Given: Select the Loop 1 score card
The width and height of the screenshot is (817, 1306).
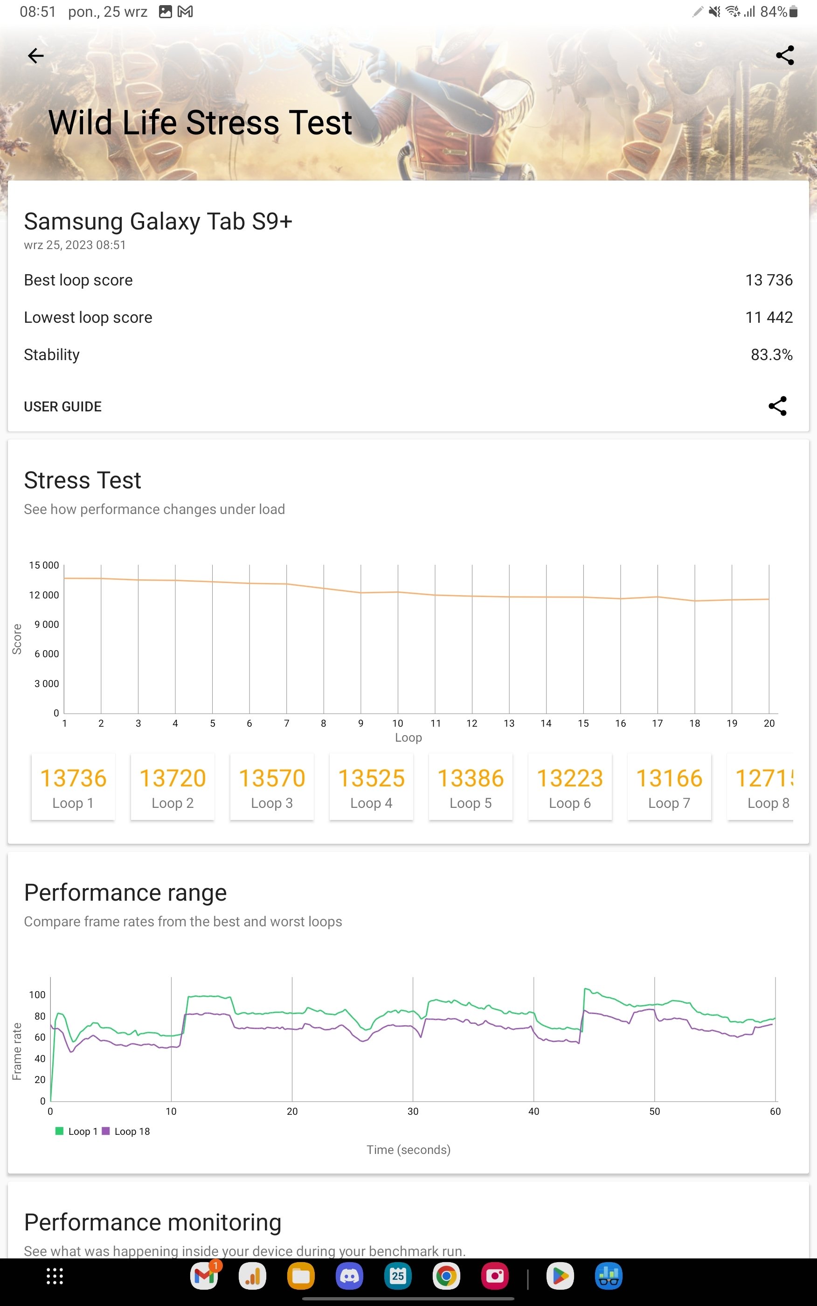Looking at the screenshot, I should pos(73,787).
